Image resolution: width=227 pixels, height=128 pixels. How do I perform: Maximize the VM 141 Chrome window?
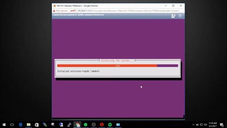pyautogui.click(x=173, y=6)
